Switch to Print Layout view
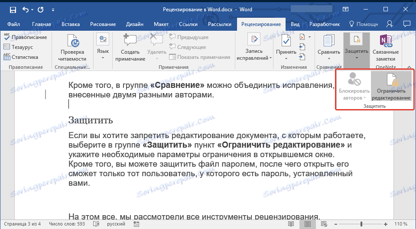 tap(308, 224)
